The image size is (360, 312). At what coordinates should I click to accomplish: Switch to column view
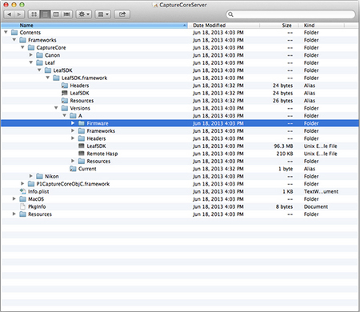coord(56,14)
